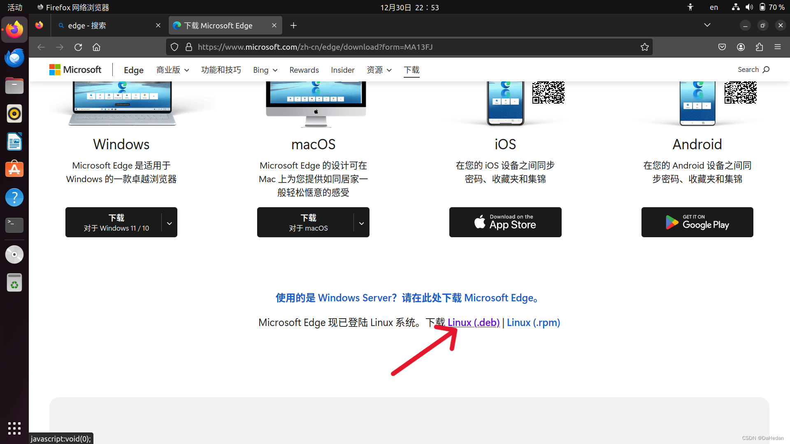The height and width of the screenshot is (444, 790).
Task: Open the Firefox extensions puzzle icon
Action: [759, 47]
